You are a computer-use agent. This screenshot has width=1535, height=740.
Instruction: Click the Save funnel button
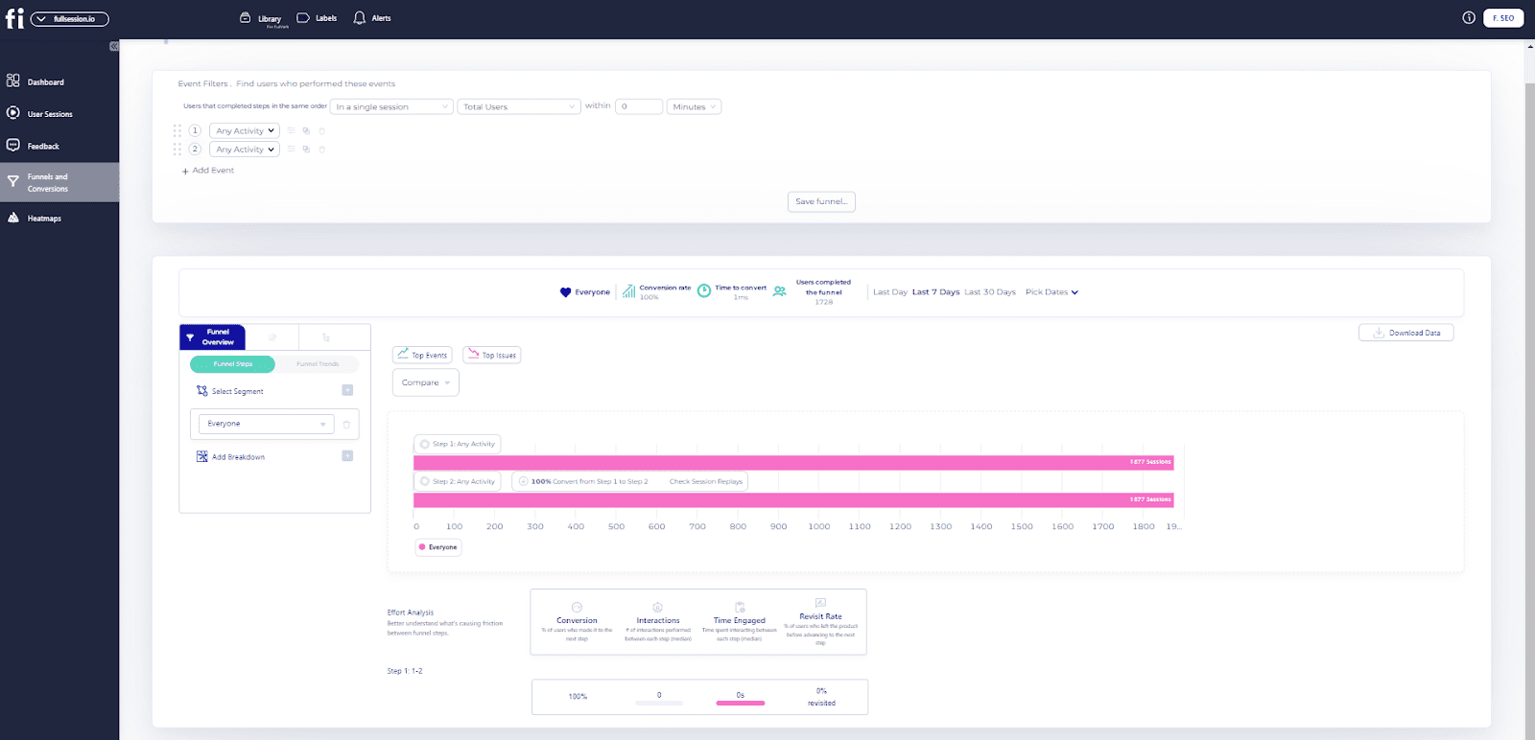click(820, 201)
